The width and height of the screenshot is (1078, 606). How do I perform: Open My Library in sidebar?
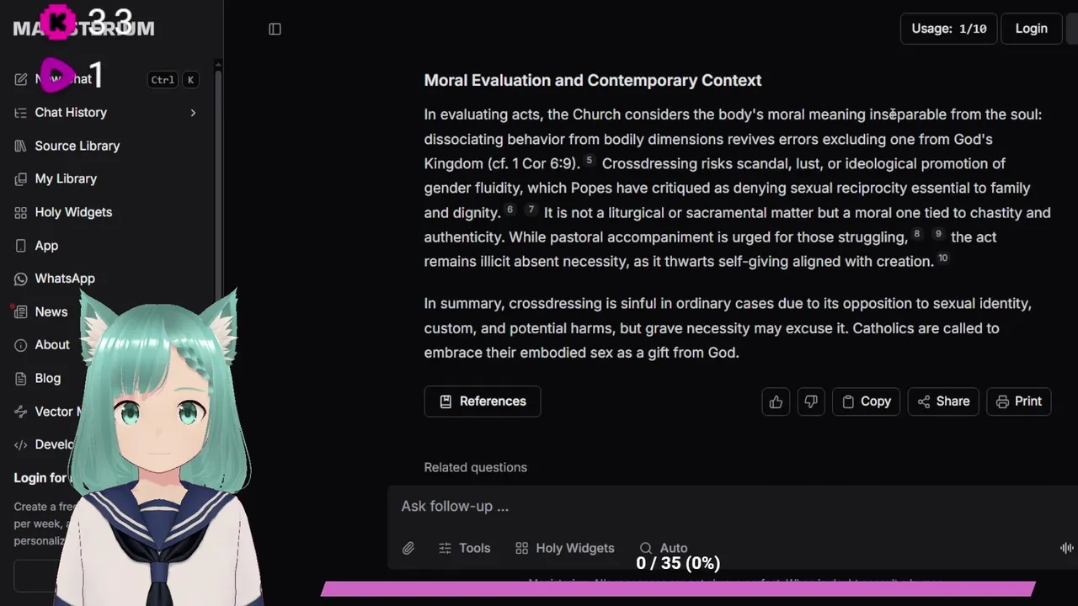[x=66, y=178]
